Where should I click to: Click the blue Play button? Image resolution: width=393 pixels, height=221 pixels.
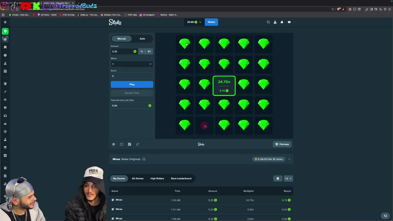coord(132,84)
